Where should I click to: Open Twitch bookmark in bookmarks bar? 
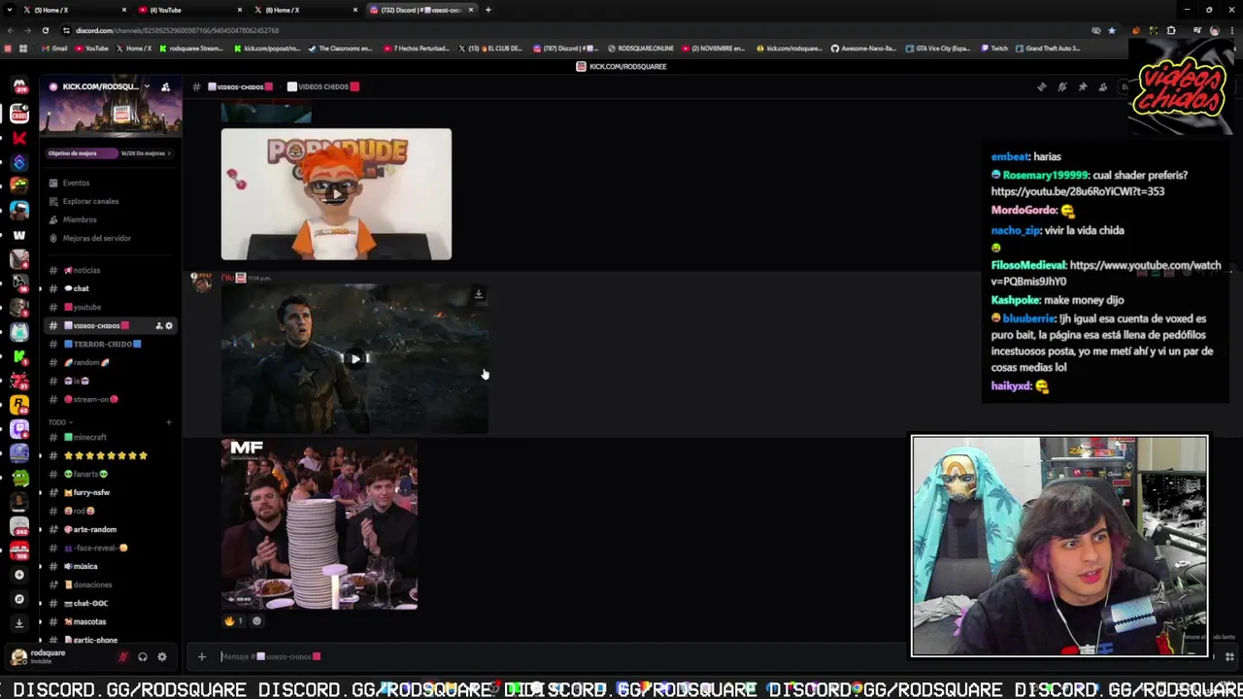[x=994, y=49]
